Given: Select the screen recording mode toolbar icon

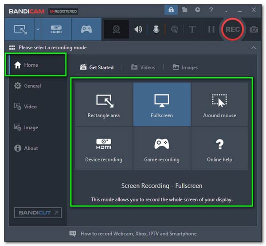Looking at the screenshot, I should click(x=20, y=29).
